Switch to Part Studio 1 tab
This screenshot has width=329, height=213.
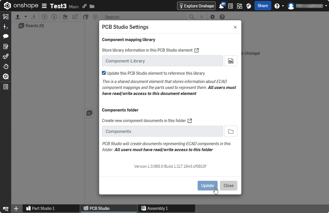(x=51, y=208)
